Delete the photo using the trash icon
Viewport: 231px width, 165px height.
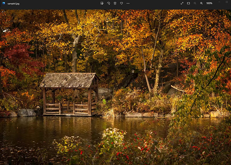click(115, 3)
